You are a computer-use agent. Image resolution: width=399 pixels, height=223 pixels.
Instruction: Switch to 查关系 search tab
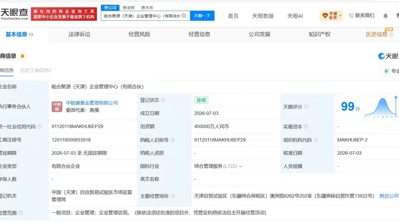[x=147, y=8]
